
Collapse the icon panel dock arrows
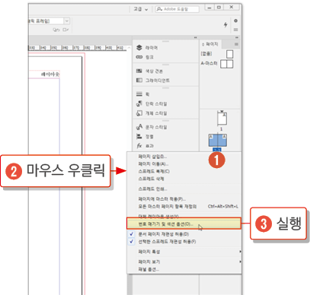pos(195,37)
